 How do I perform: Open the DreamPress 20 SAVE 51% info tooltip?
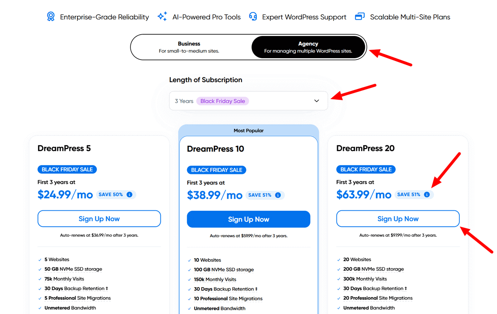tap(427, 194)
